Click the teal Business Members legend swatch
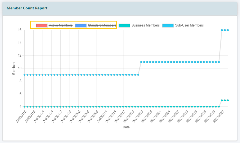 pyautogui.click(x=125, y=25)
